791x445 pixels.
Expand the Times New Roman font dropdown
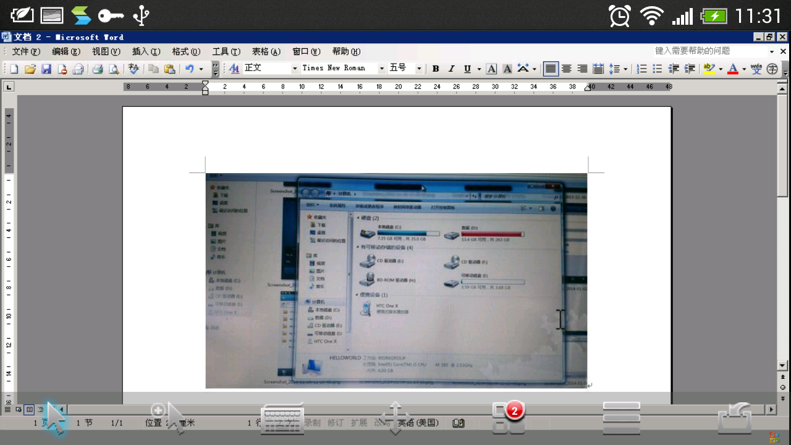382,69
